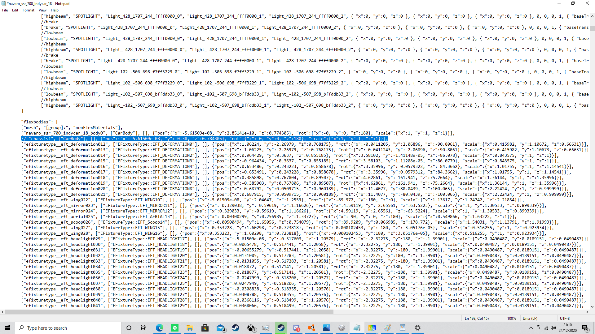Open the Edit menu
595x334 pixels.
coord(15,10)
